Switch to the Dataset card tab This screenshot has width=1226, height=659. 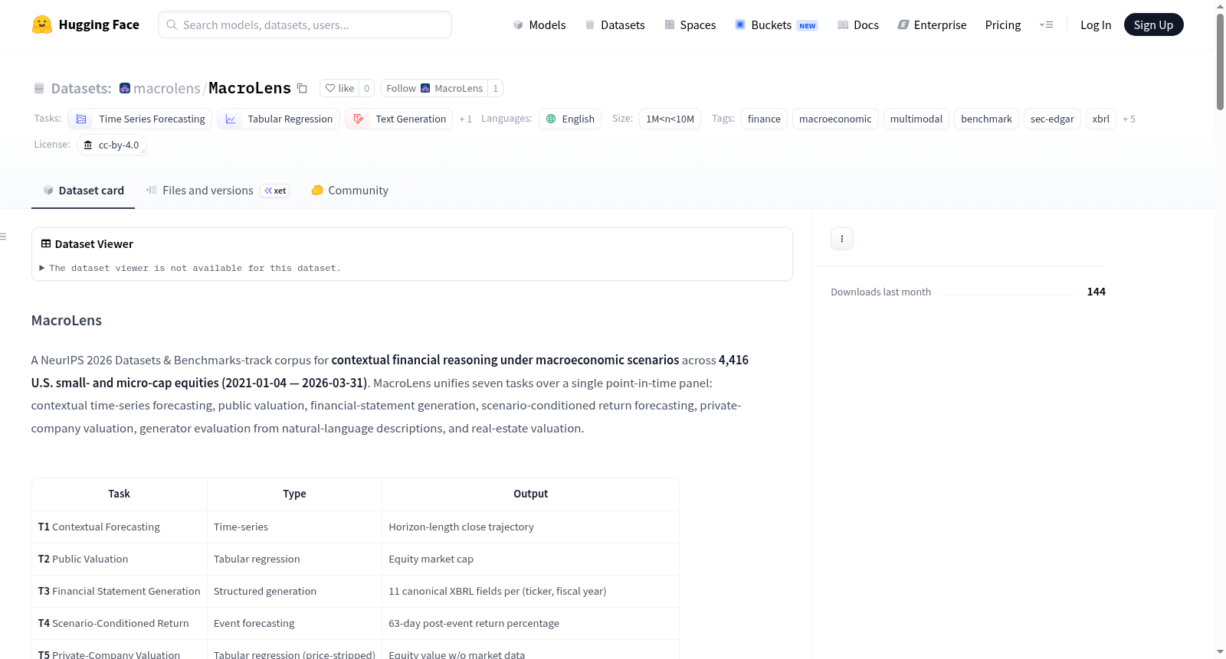point(83,191)
